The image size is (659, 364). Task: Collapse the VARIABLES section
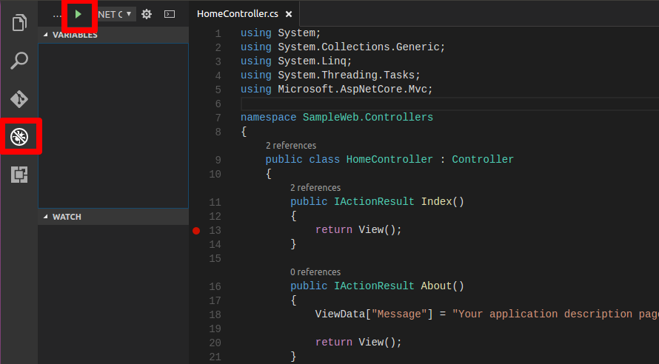click(113, 35)
